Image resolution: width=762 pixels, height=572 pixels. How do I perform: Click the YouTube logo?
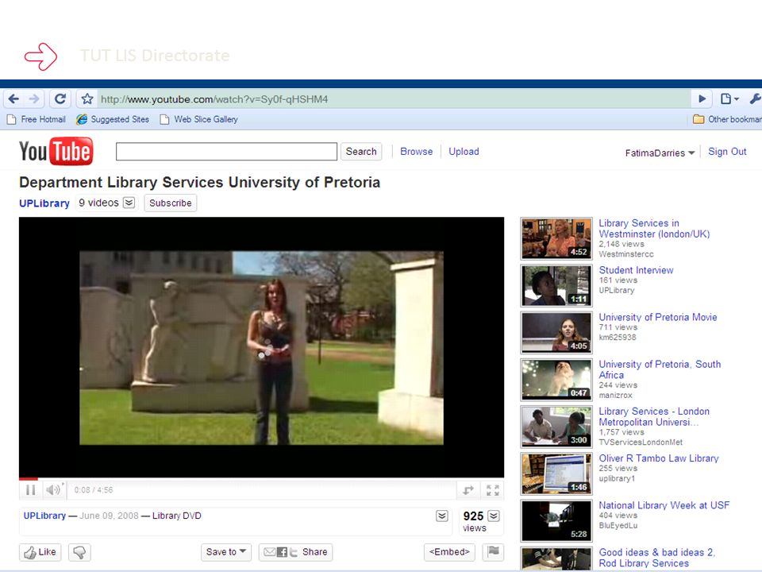(x=56, y=151)
